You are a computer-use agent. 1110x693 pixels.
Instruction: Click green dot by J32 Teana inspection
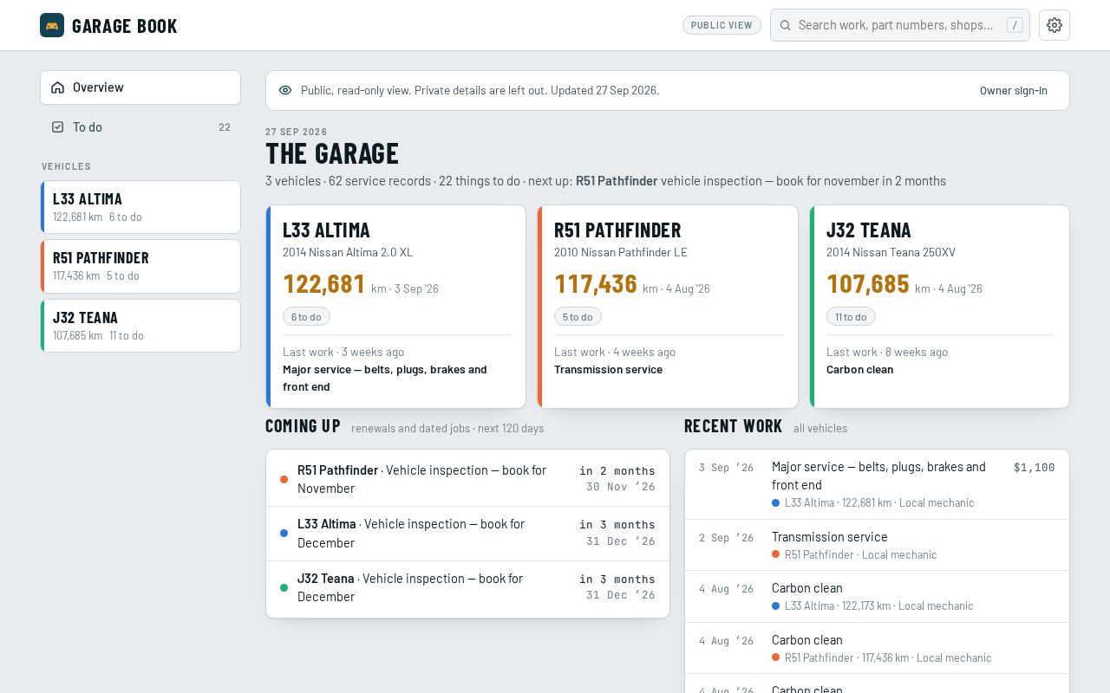pyautogui.click(x=284, y=587)
